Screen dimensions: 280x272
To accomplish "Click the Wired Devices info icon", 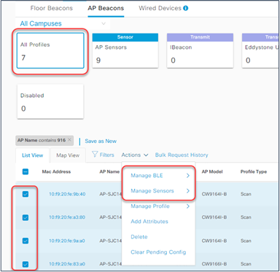I will point(185,8).
